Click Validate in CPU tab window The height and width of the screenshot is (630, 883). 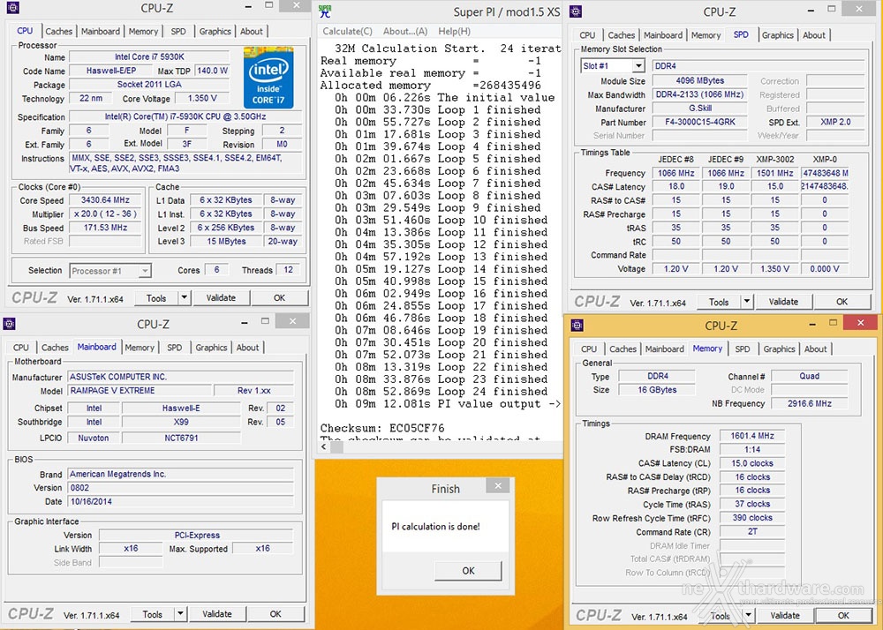click(221, 297)
